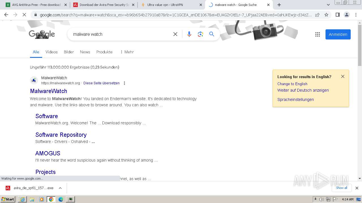This screenshot has width=362, height=203.
Task: Open the File Explorer taskbar icon
Action: (32, 199)
